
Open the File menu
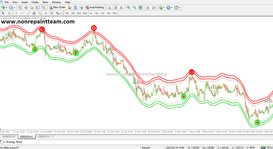pos(7,2)
